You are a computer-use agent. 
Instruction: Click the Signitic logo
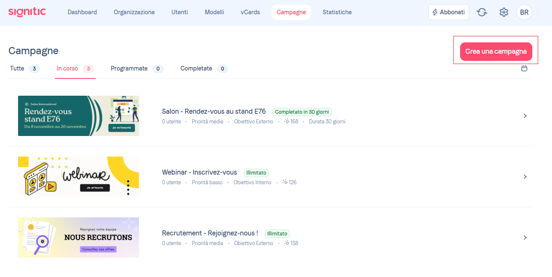click(x=27, y=12)
